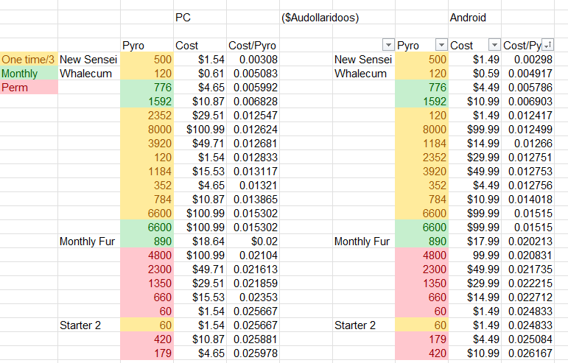Select the $0.61 cost cell
Screen dimensions: 568x363
200,74
